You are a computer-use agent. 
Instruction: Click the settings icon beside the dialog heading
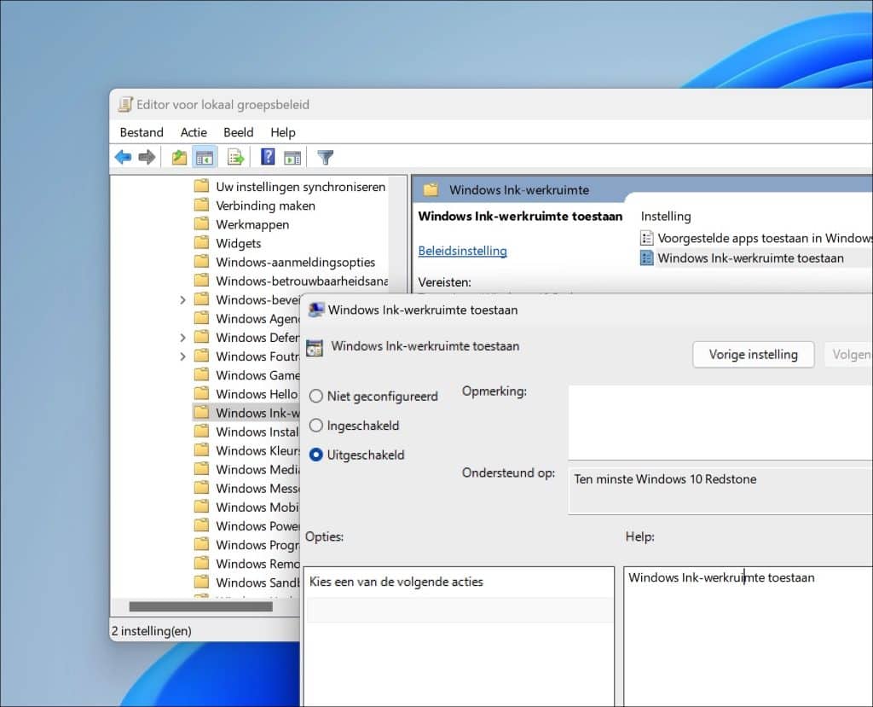coord(315,348)
